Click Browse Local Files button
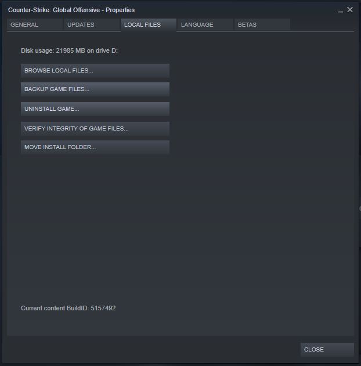Screen dimensions: 361x366 tap(95, 71)
